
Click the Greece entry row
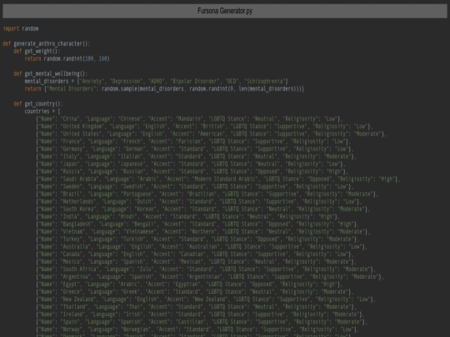click(x=194, y=292)
